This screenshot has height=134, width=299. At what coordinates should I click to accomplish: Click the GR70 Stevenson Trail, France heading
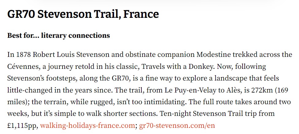pos(83,14)
